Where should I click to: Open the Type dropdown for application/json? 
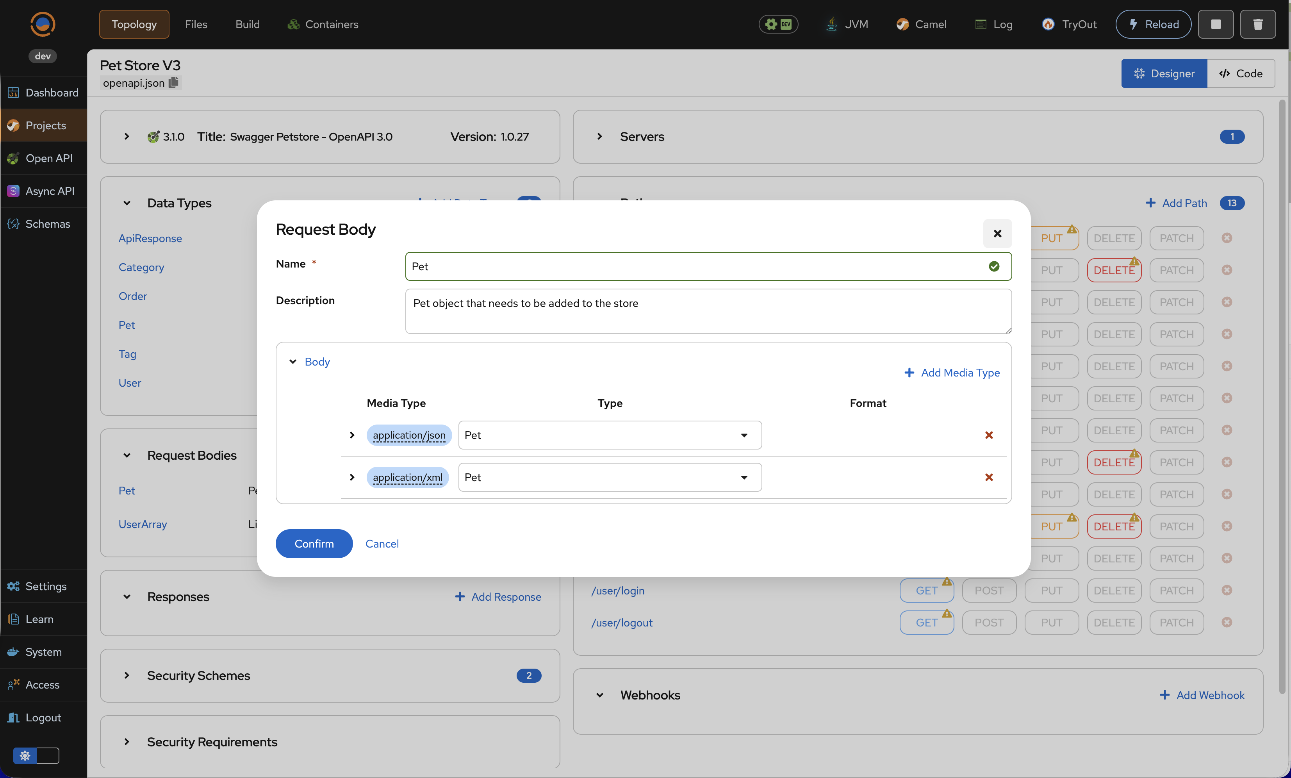click(610, 435)
